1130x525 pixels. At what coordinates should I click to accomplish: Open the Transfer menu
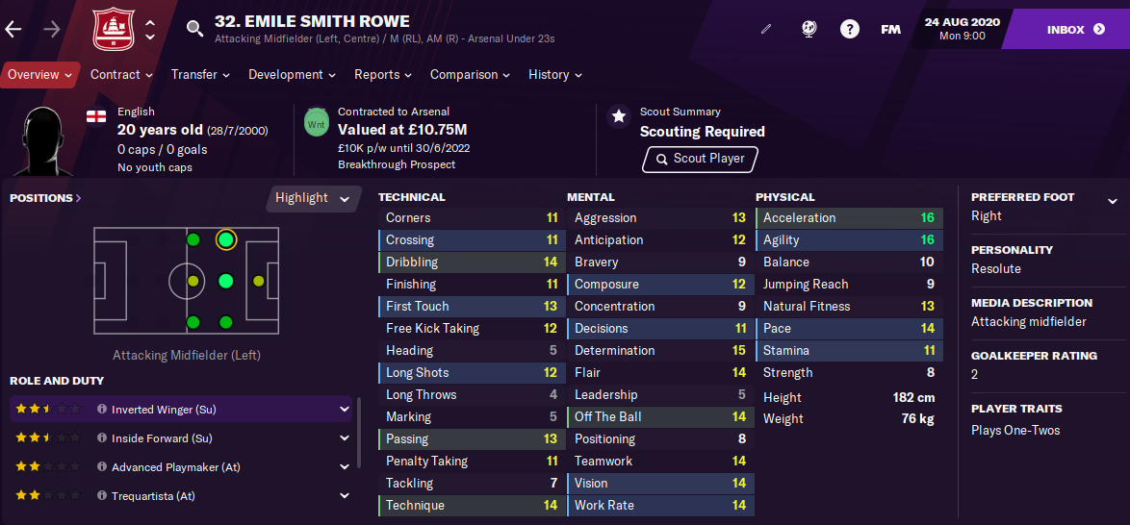tap(200, 75)
